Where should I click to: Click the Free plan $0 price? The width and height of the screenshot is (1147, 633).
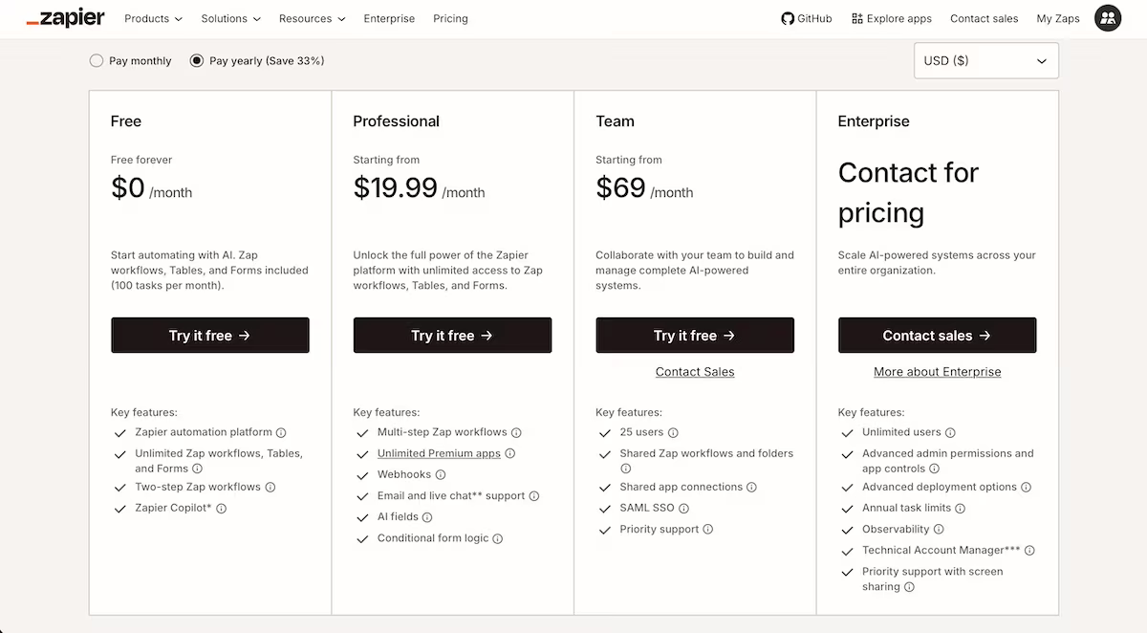[128, 187]
